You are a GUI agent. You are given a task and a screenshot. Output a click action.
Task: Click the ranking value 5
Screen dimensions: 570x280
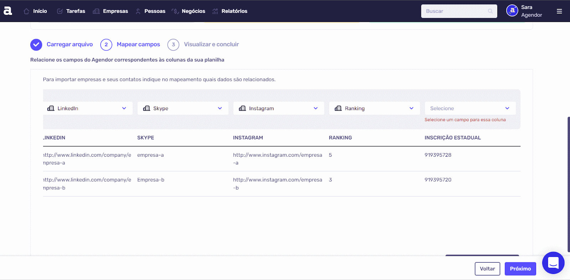330,155
